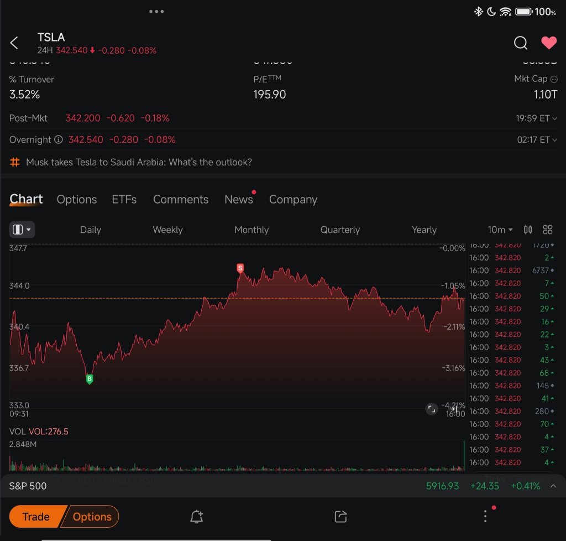Open the News tab
Screen dimensions: 566x541
click(x=239, y=199)
